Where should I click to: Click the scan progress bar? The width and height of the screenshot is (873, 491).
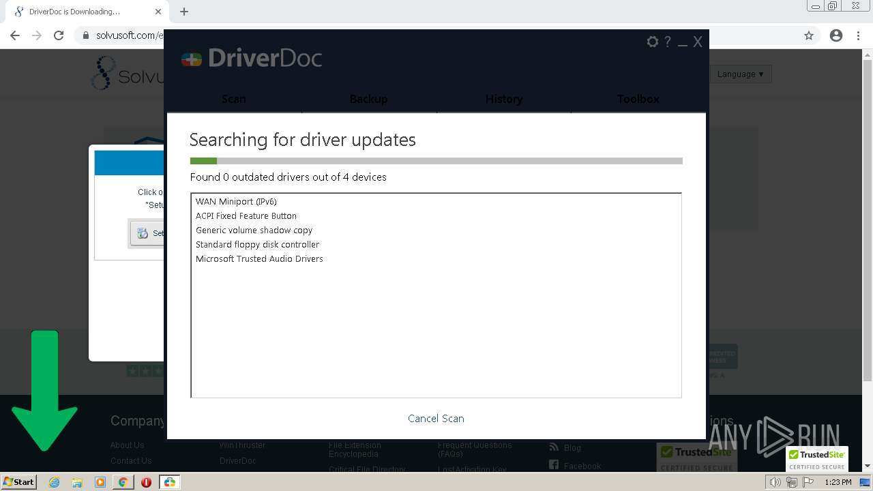436,161
